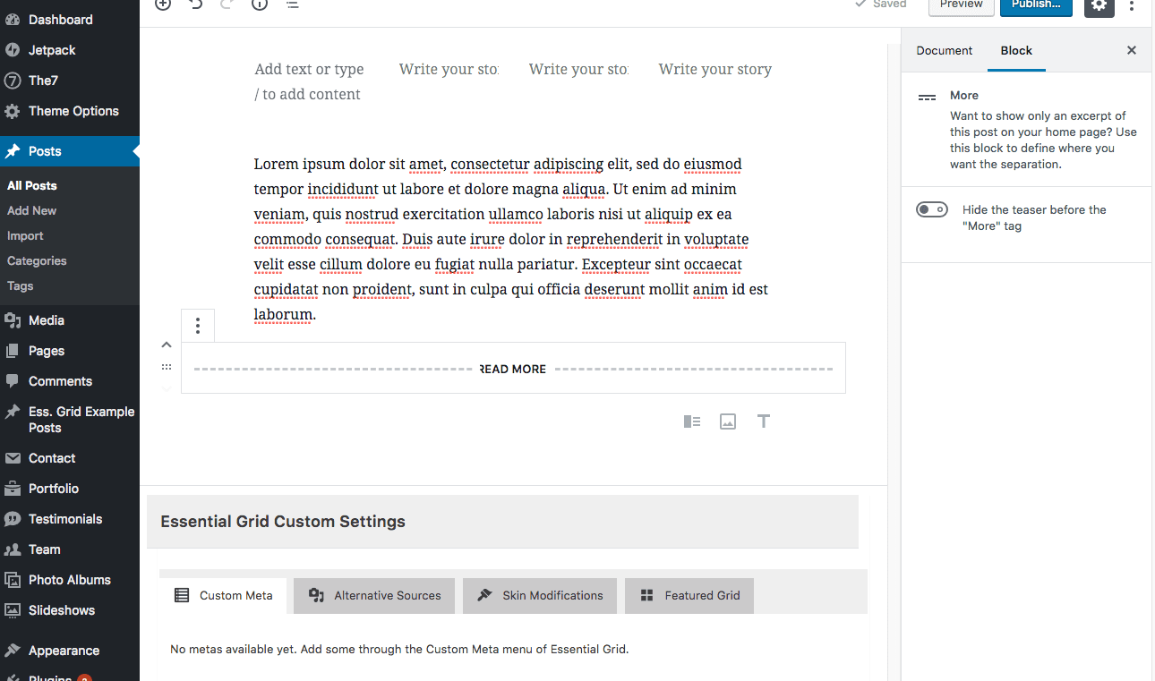Move the More block up with the chevron
The image size is (1155, 681).
(167, 344)
